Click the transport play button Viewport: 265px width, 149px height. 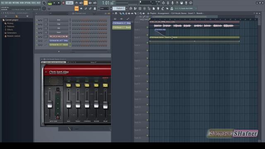click(x=54, y=3)
